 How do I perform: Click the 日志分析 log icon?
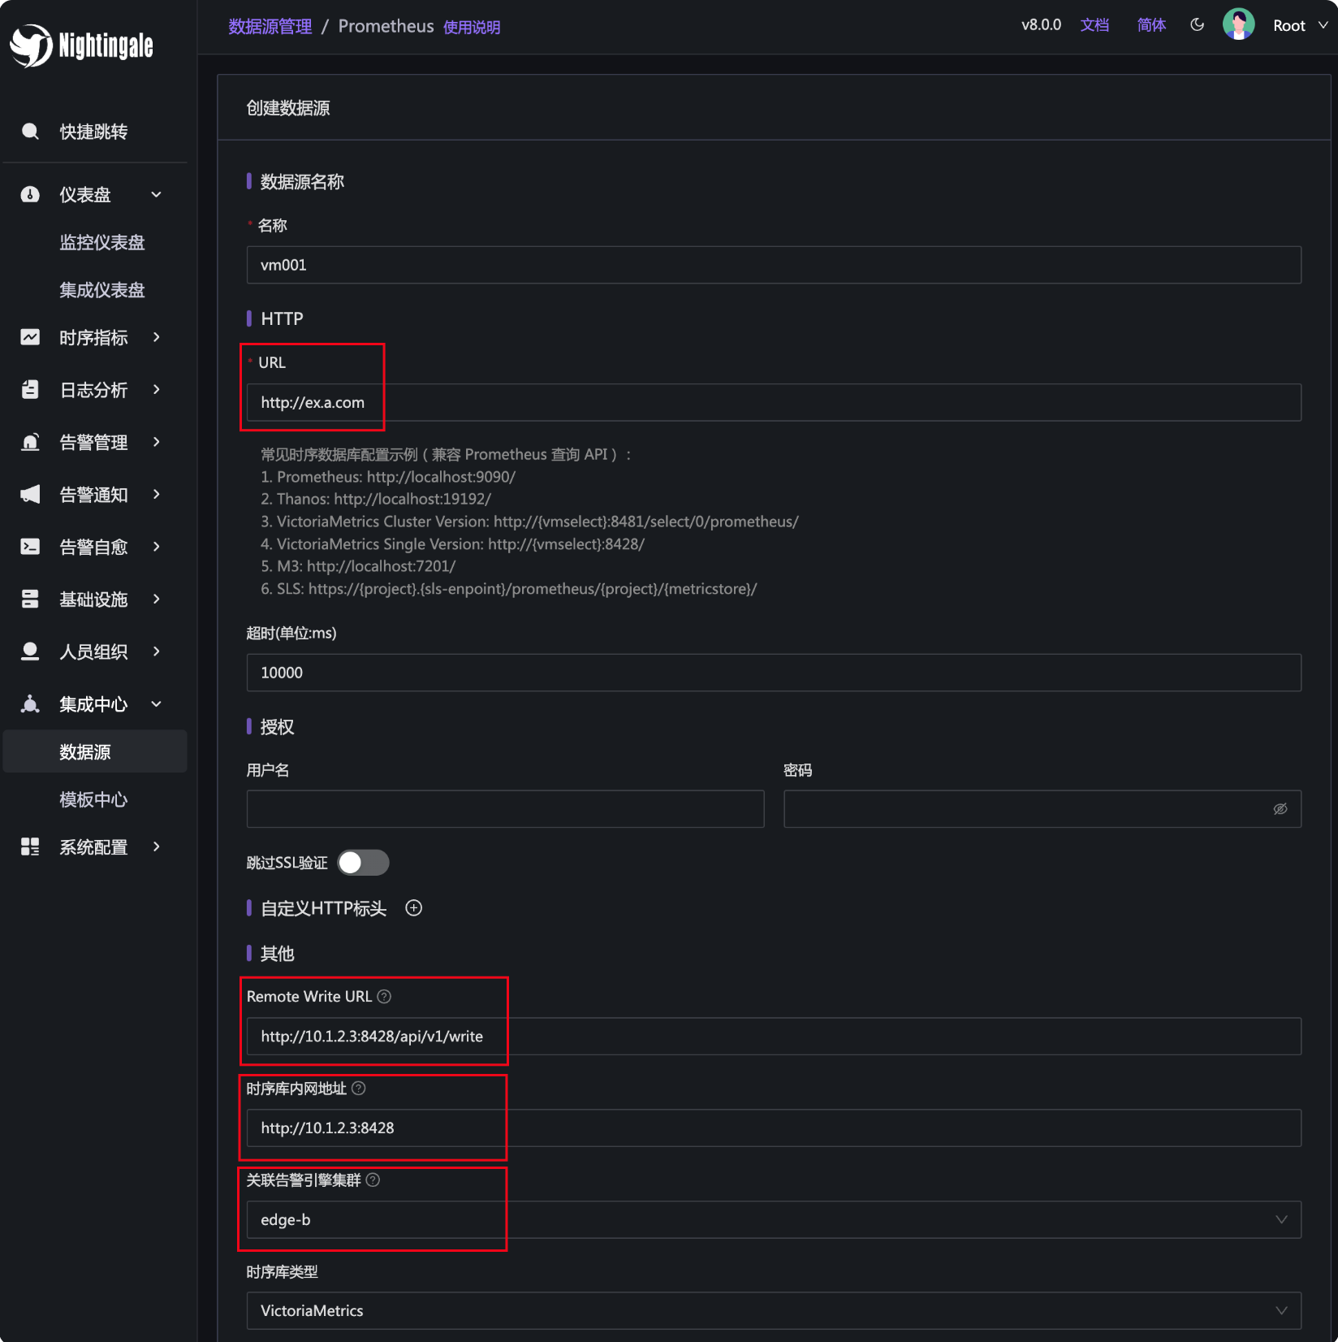click(30, 390)
